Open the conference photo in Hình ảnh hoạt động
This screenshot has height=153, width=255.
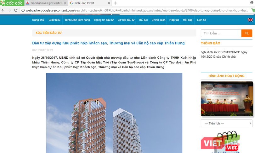pos(226,98)
